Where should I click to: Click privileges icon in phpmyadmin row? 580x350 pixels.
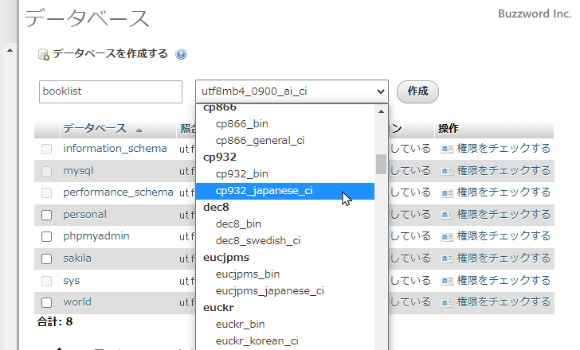pos(447,237)
